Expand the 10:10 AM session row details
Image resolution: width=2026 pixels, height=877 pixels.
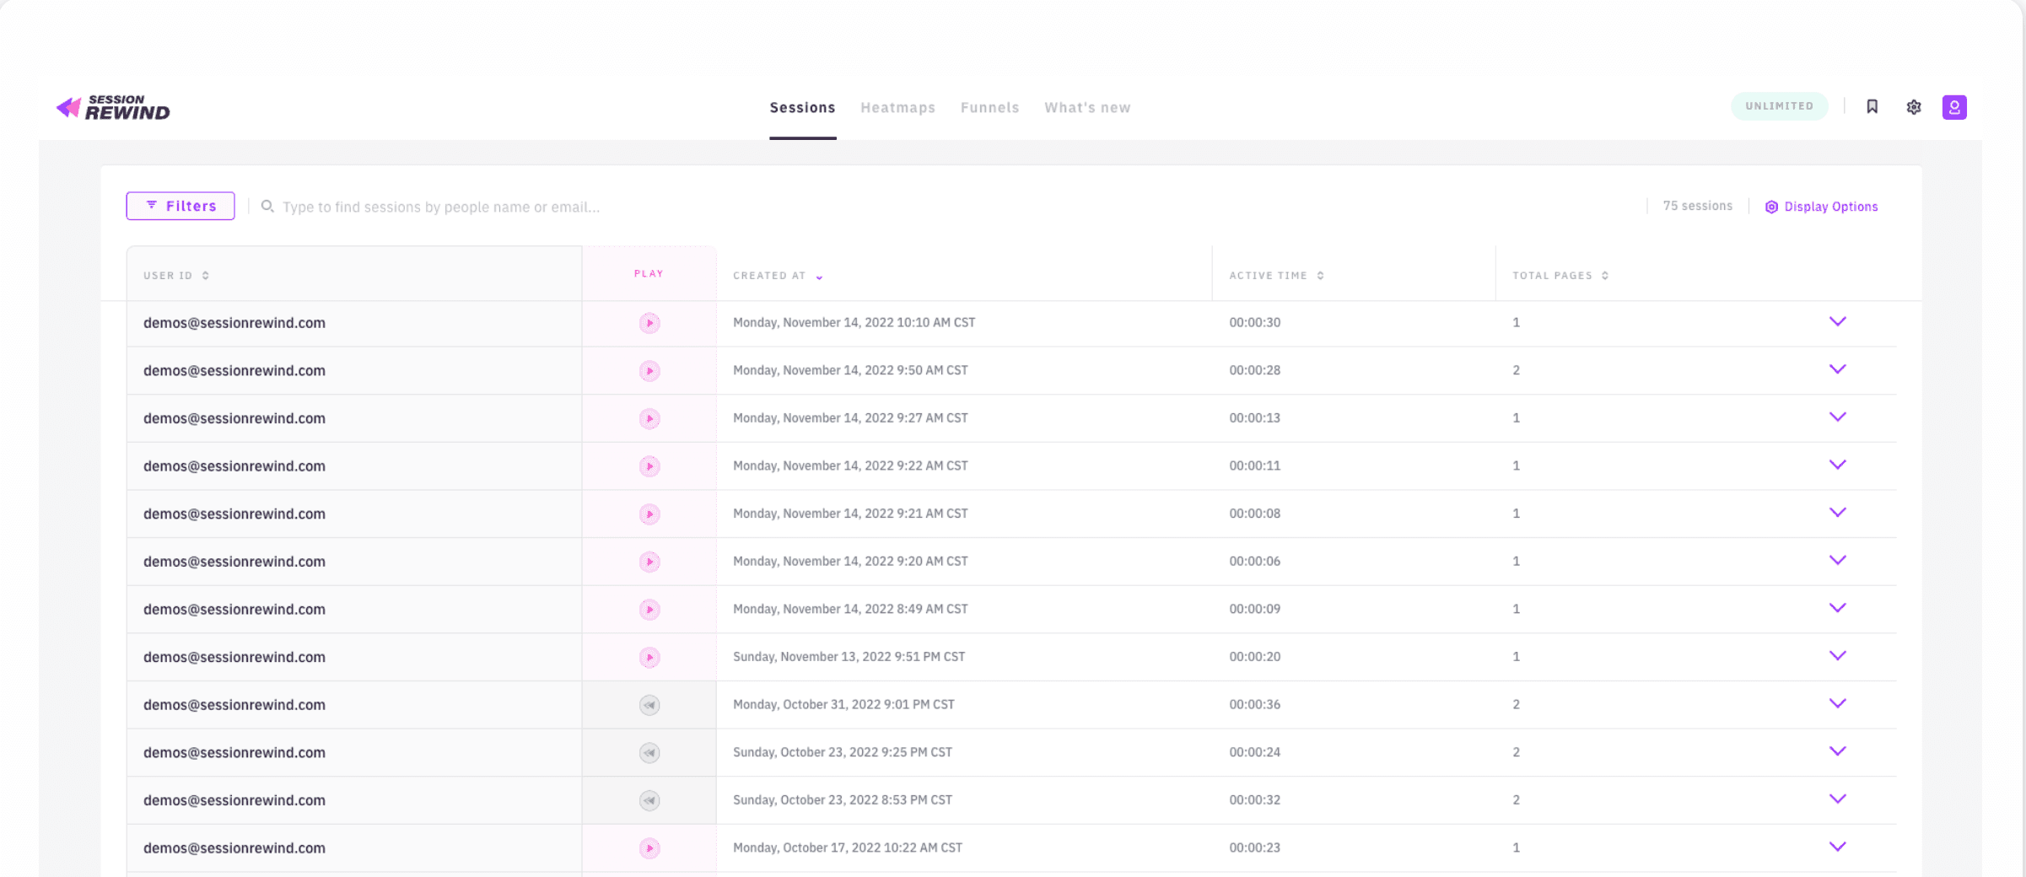[1837, 322]
